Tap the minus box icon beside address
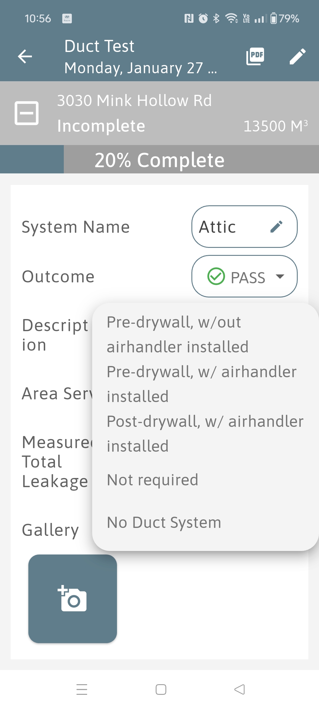This screenshot has height=709, width=319. point(27,113)
